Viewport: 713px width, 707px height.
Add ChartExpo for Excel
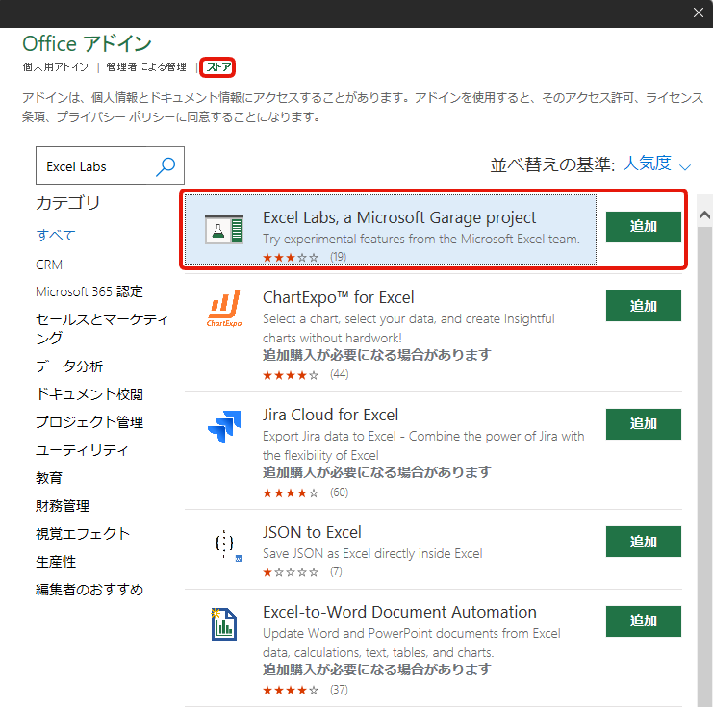(x=644, y=306)
